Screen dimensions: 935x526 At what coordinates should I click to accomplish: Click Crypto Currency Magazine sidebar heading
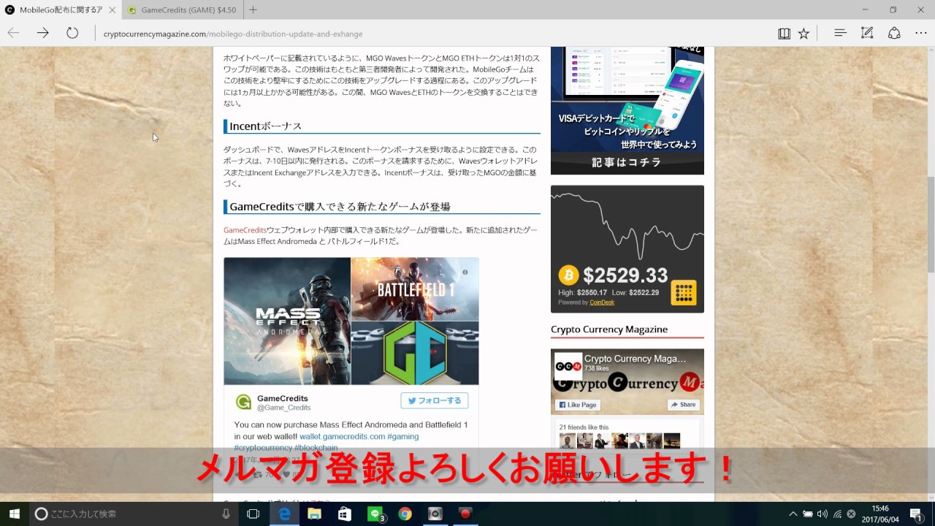coord(609,329)
